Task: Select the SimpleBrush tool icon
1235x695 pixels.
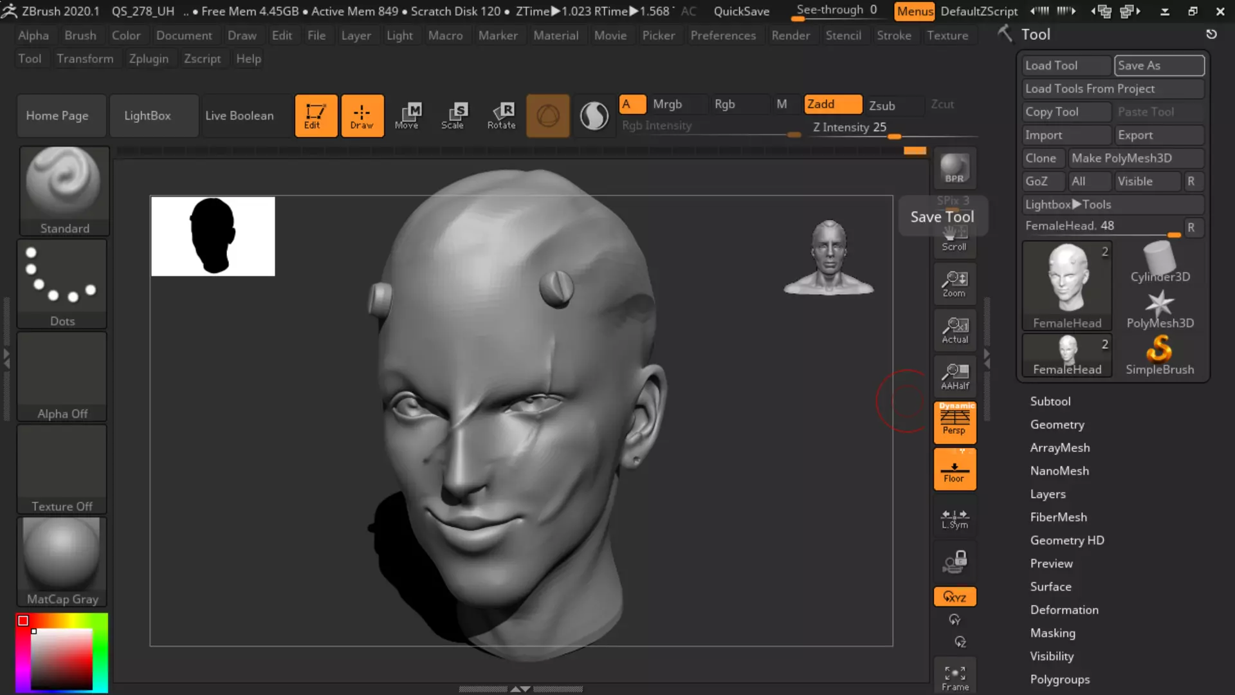Action: tap(1159, 355)
